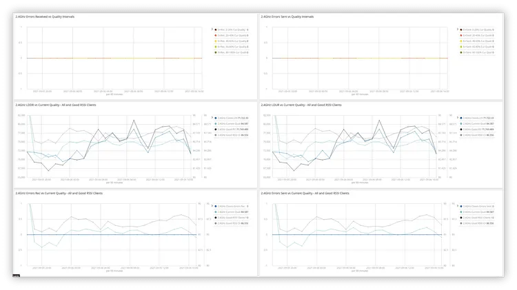Click ErrRec 0-20% Cur Quality legend dot
517x290 pixels.
pyautogui.click(x=216, y=30)
